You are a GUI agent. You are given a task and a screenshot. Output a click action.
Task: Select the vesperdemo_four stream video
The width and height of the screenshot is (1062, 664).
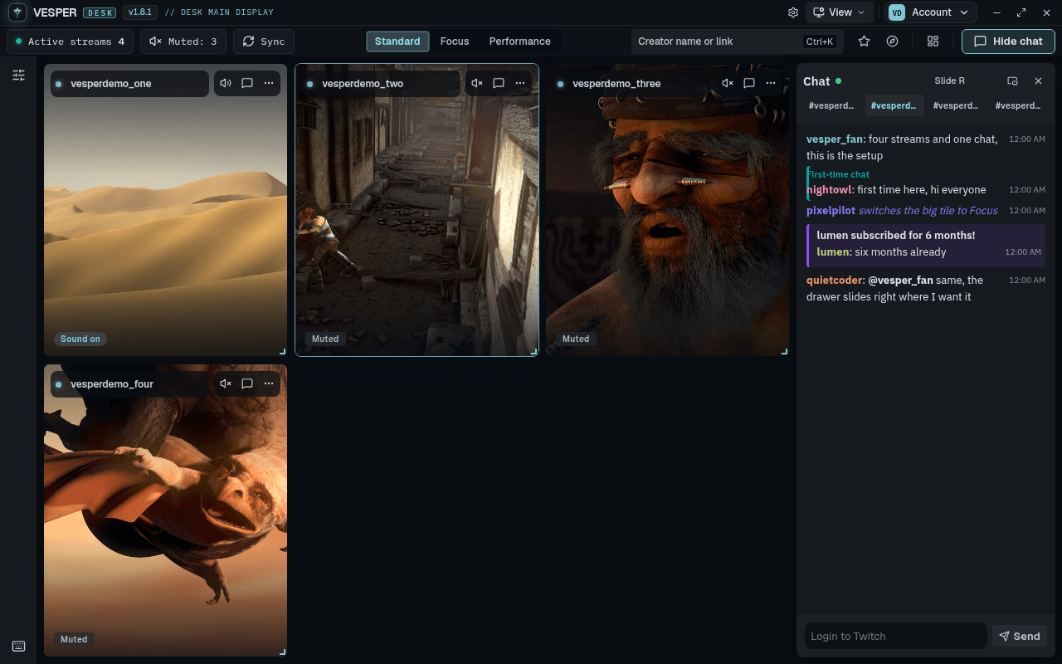click(165, 510)
